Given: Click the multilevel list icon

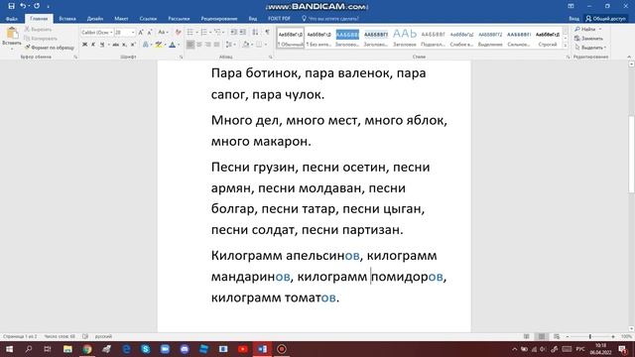Looking at the screenshot, I should pos(217,32).
